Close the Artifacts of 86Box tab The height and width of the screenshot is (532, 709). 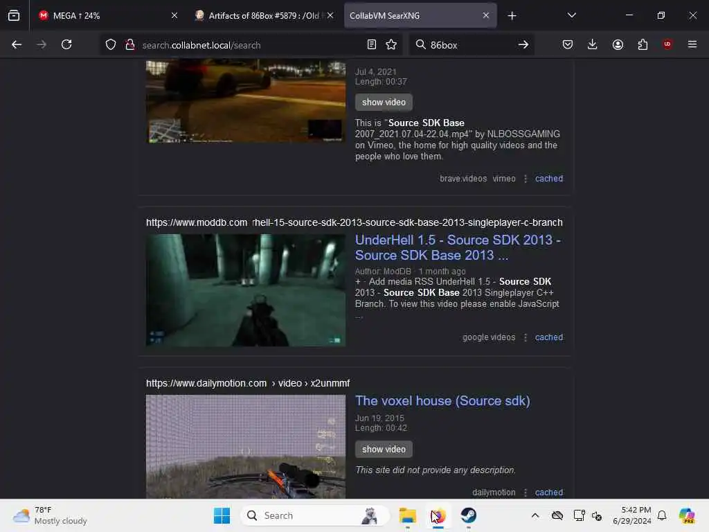(330, 15)
